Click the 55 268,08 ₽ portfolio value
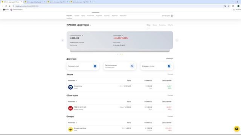 (x=75, y=38)
